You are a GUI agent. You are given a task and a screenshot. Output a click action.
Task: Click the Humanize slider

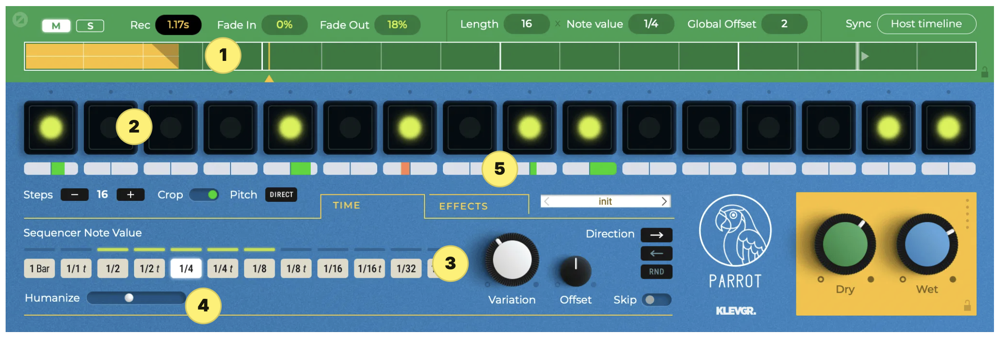pyautogui.click(x=136, y=298)
